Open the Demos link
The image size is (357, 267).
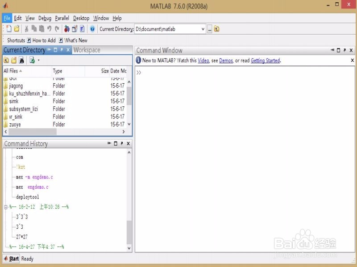226,61
